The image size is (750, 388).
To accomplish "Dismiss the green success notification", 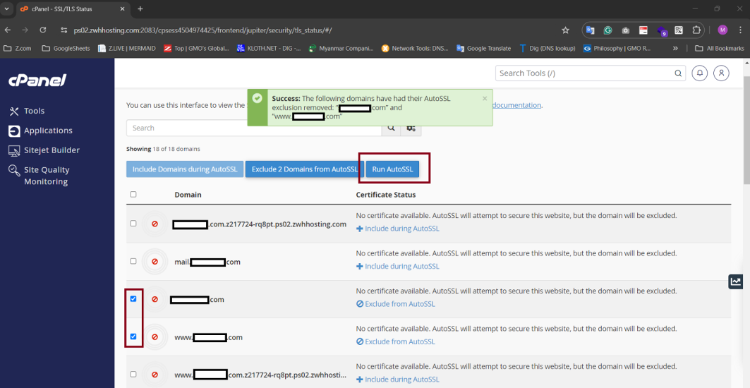I will tap(485, 99).
